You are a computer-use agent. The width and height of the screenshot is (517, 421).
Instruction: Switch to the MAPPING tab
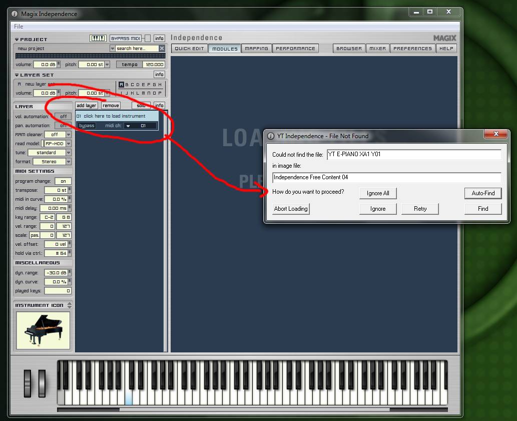tap(257, 49)
